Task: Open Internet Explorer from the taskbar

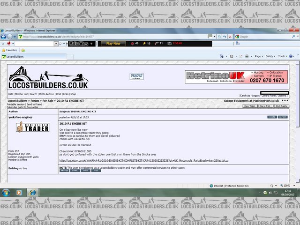Action: pyautogui.click(x=33, y=193)
